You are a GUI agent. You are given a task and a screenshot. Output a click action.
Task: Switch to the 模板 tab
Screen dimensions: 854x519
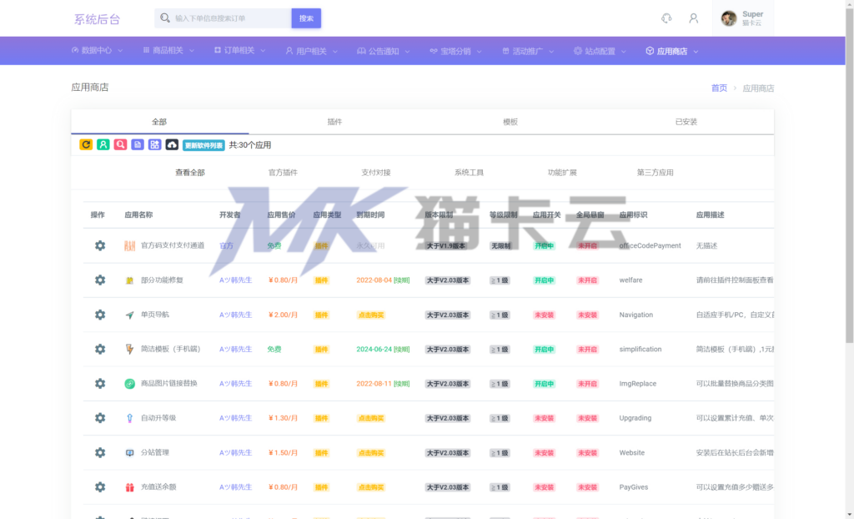[510, 122]
